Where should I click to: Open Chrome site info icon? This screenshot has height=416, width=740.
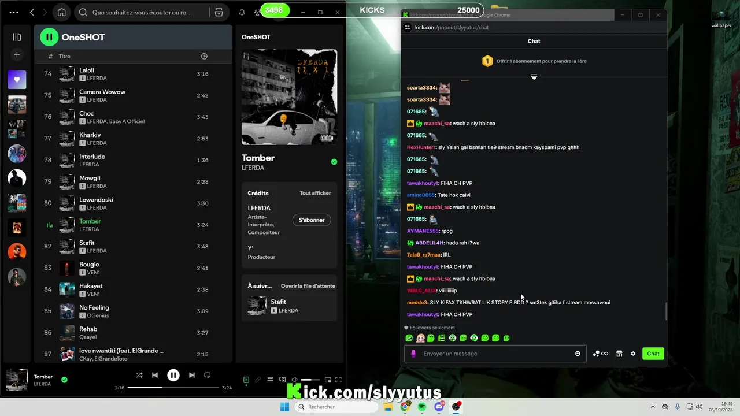click(407, 27)
